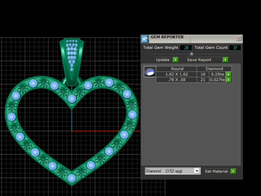
Task: Click the green arrow on 0.027tw row
Action: coord(228,79)
